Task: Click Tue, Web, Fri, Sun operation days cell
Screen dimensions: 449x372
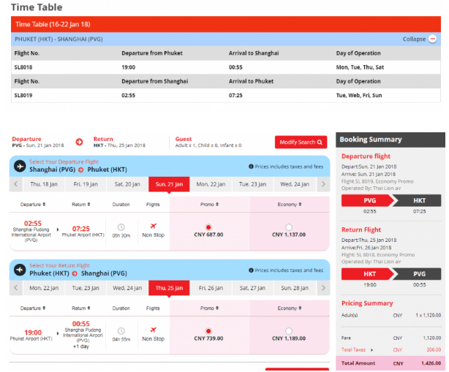Action: (x=359, y=95)
